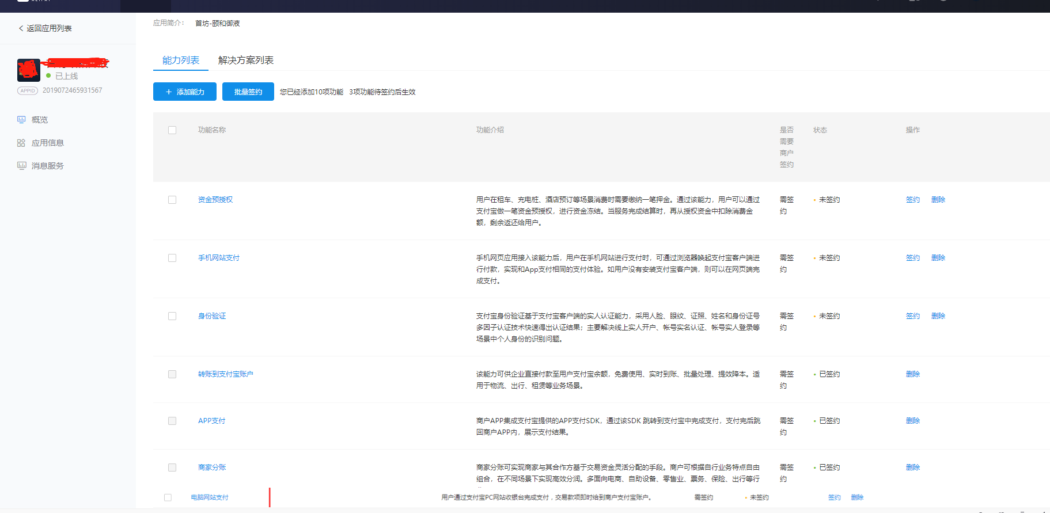This screenshot has height=513, width=1050.
Task: Open the 资金预授权 function link
Action: (215, 200)
